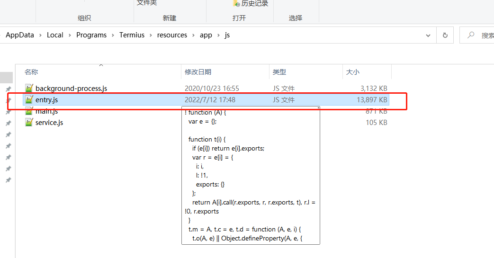Image resolution: width=494 pixels, height=258 pixels.
Task: Open the address bar history dropdown
Action: pos(428,36)
